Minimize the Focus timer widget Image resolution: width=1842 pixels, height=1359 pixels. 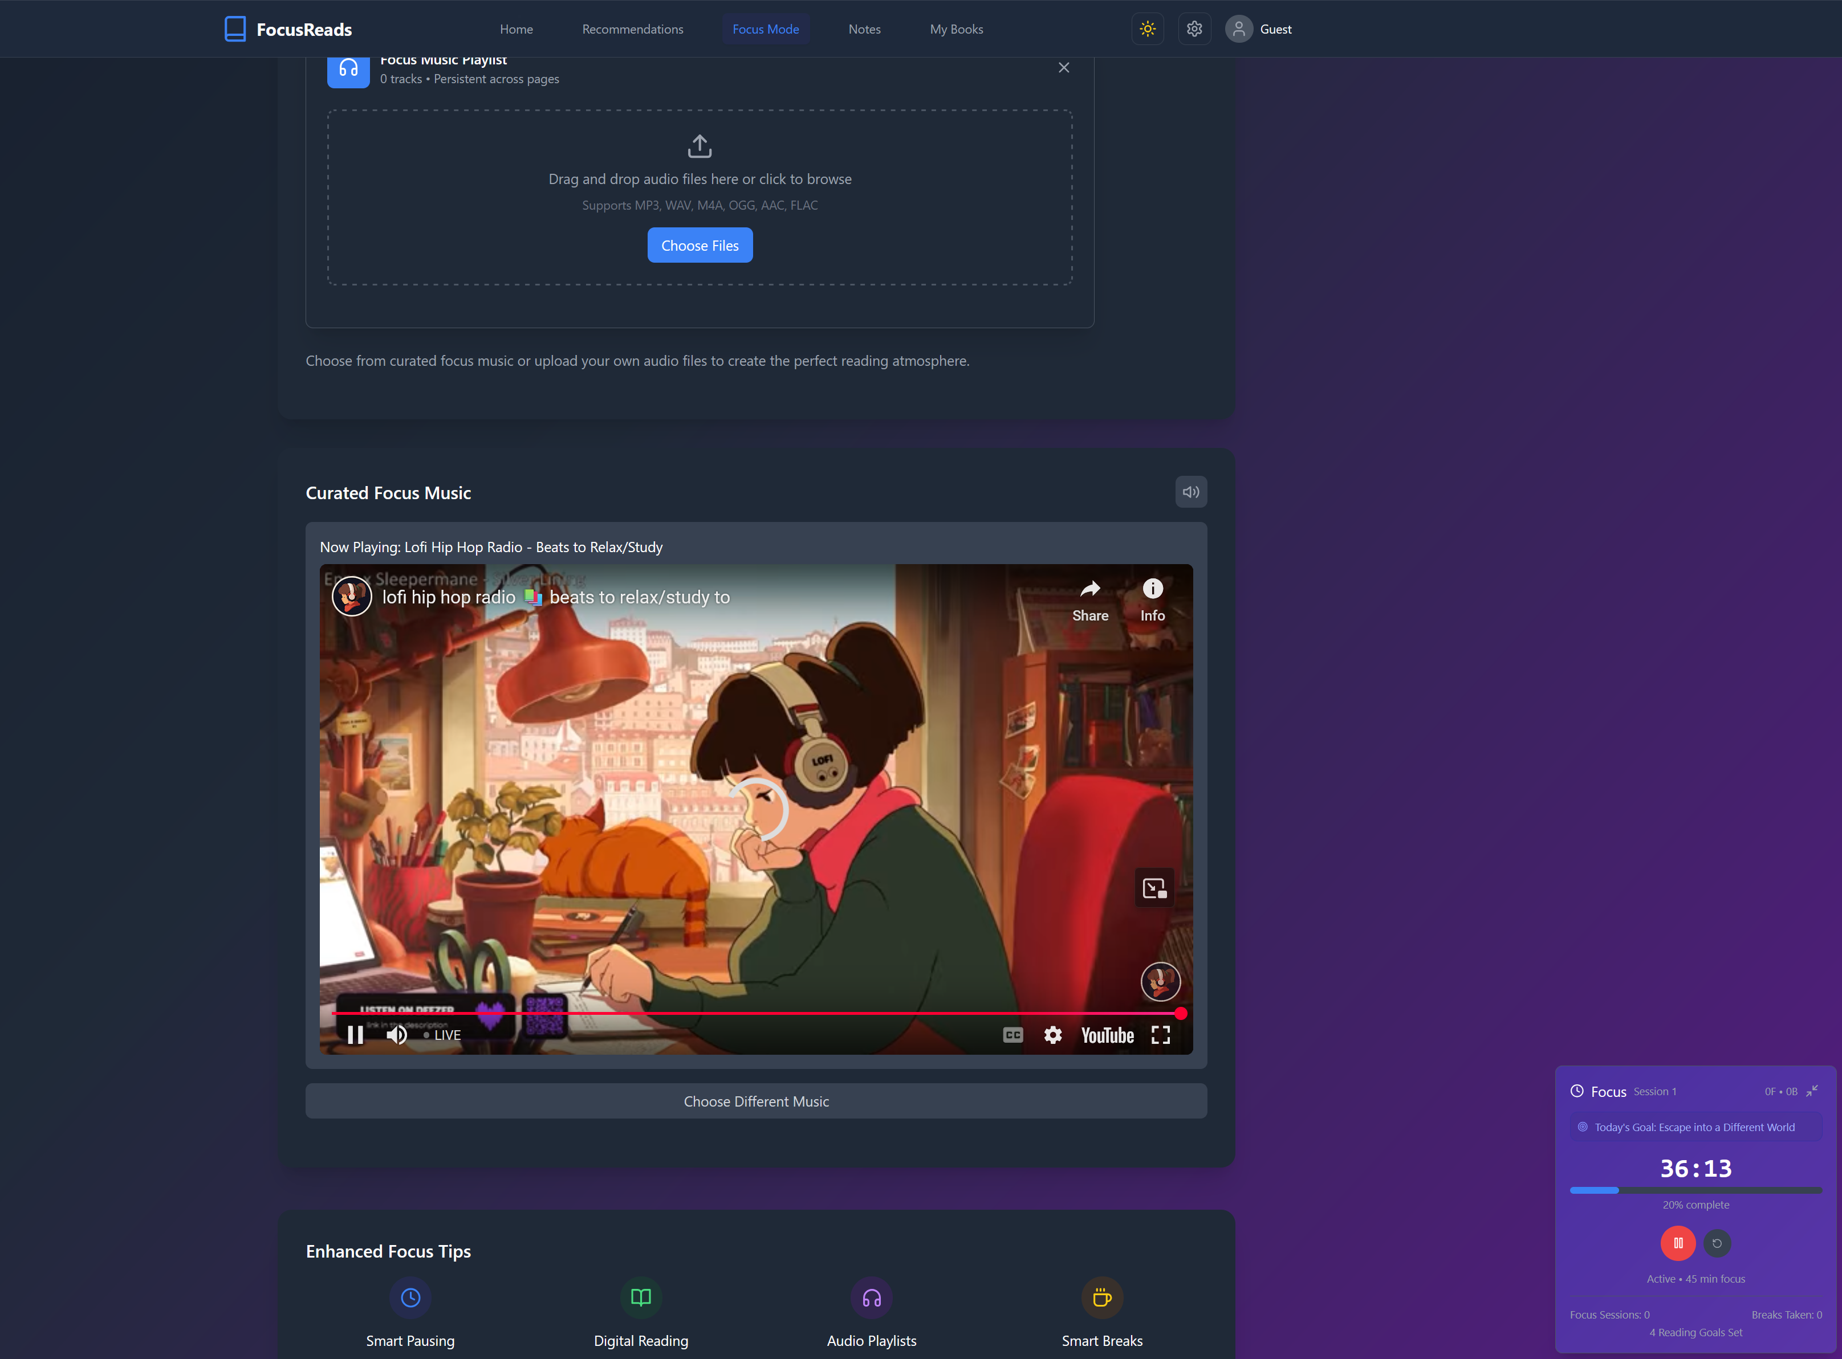(1812, 1091)
